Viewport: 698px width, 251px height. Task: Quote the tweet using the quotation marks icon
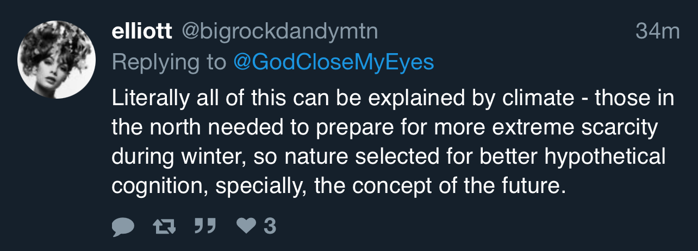point(205,226)
